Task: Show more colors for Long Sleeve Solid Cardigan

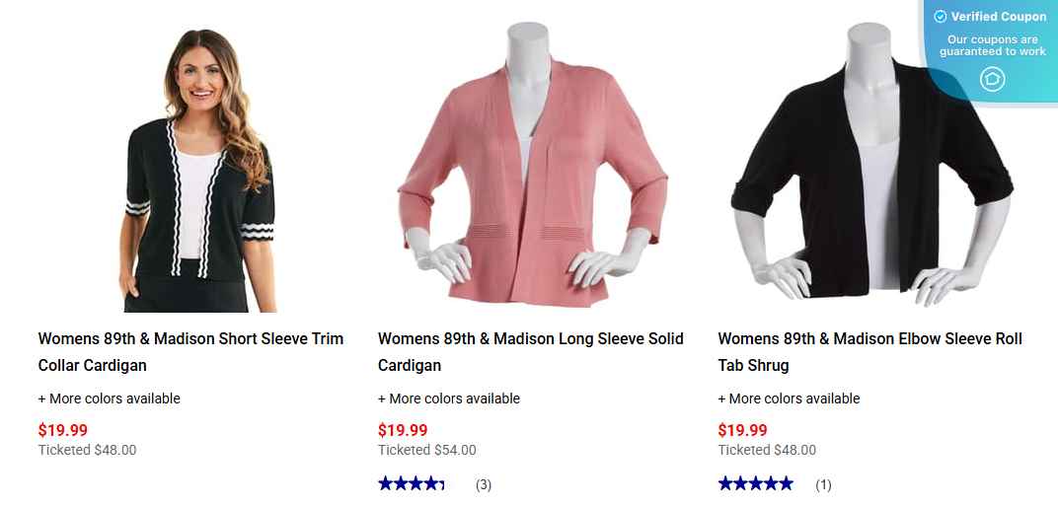Action: pyautogui.click(x=449, y=398)
